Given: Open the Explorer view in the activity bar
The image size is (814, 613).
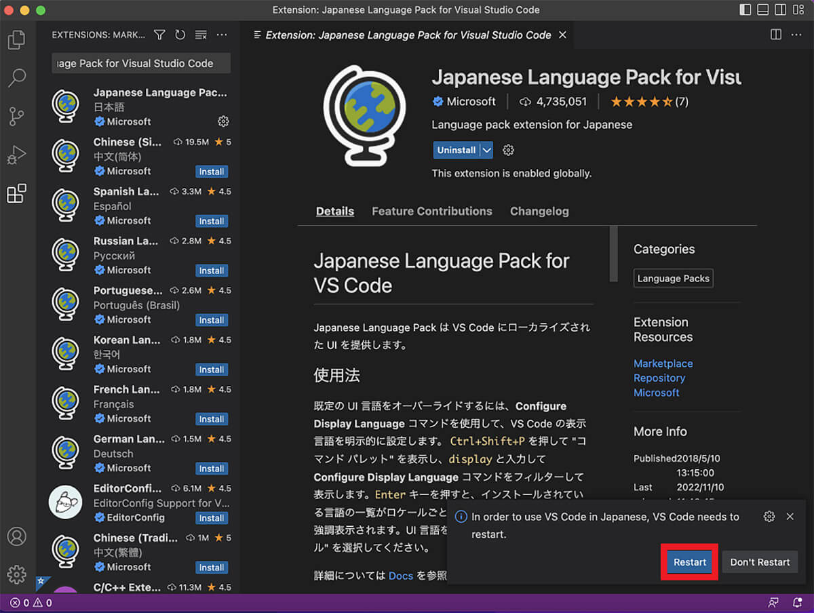Looking at the screenshot, I should tap(17, 39).
